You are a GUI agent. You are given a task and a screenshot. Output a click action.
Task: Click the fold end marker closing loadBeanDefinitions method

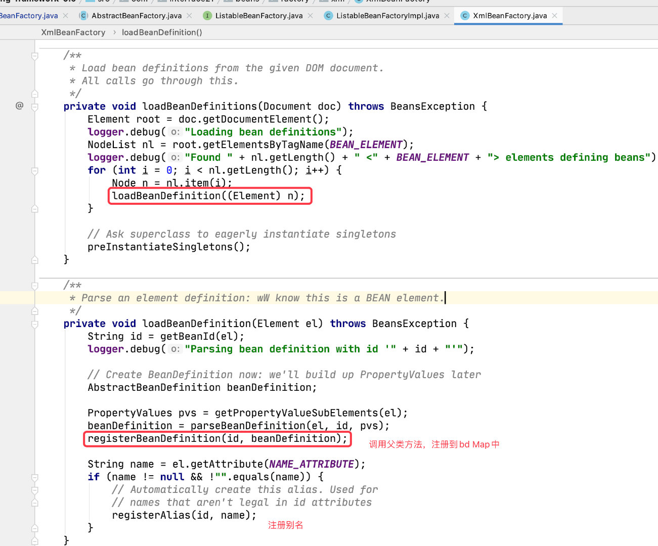pos(35,260)
